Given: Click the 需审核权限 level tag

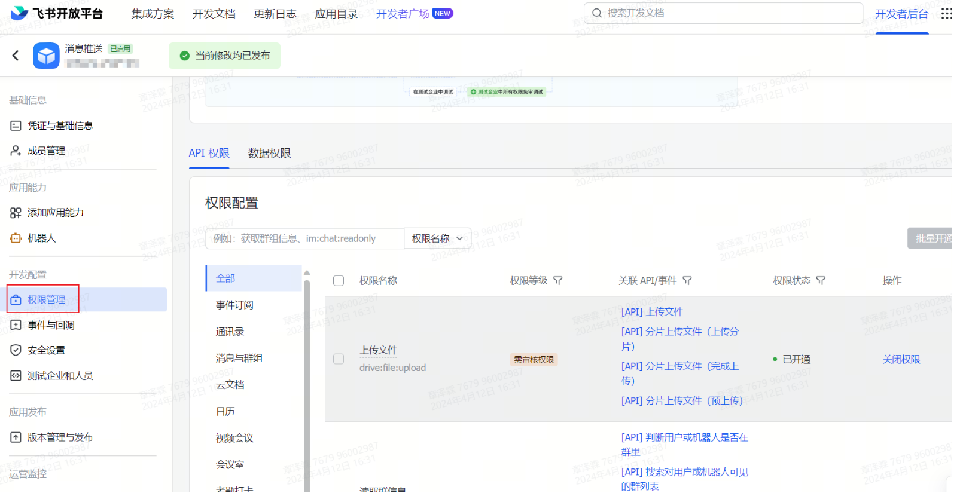Looking at the screenshot, I should tap(534, 359).
